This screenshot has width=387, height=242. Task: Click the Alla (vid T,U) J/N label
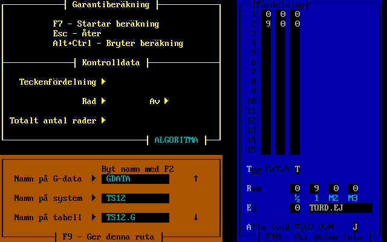[x=290, y=227]
